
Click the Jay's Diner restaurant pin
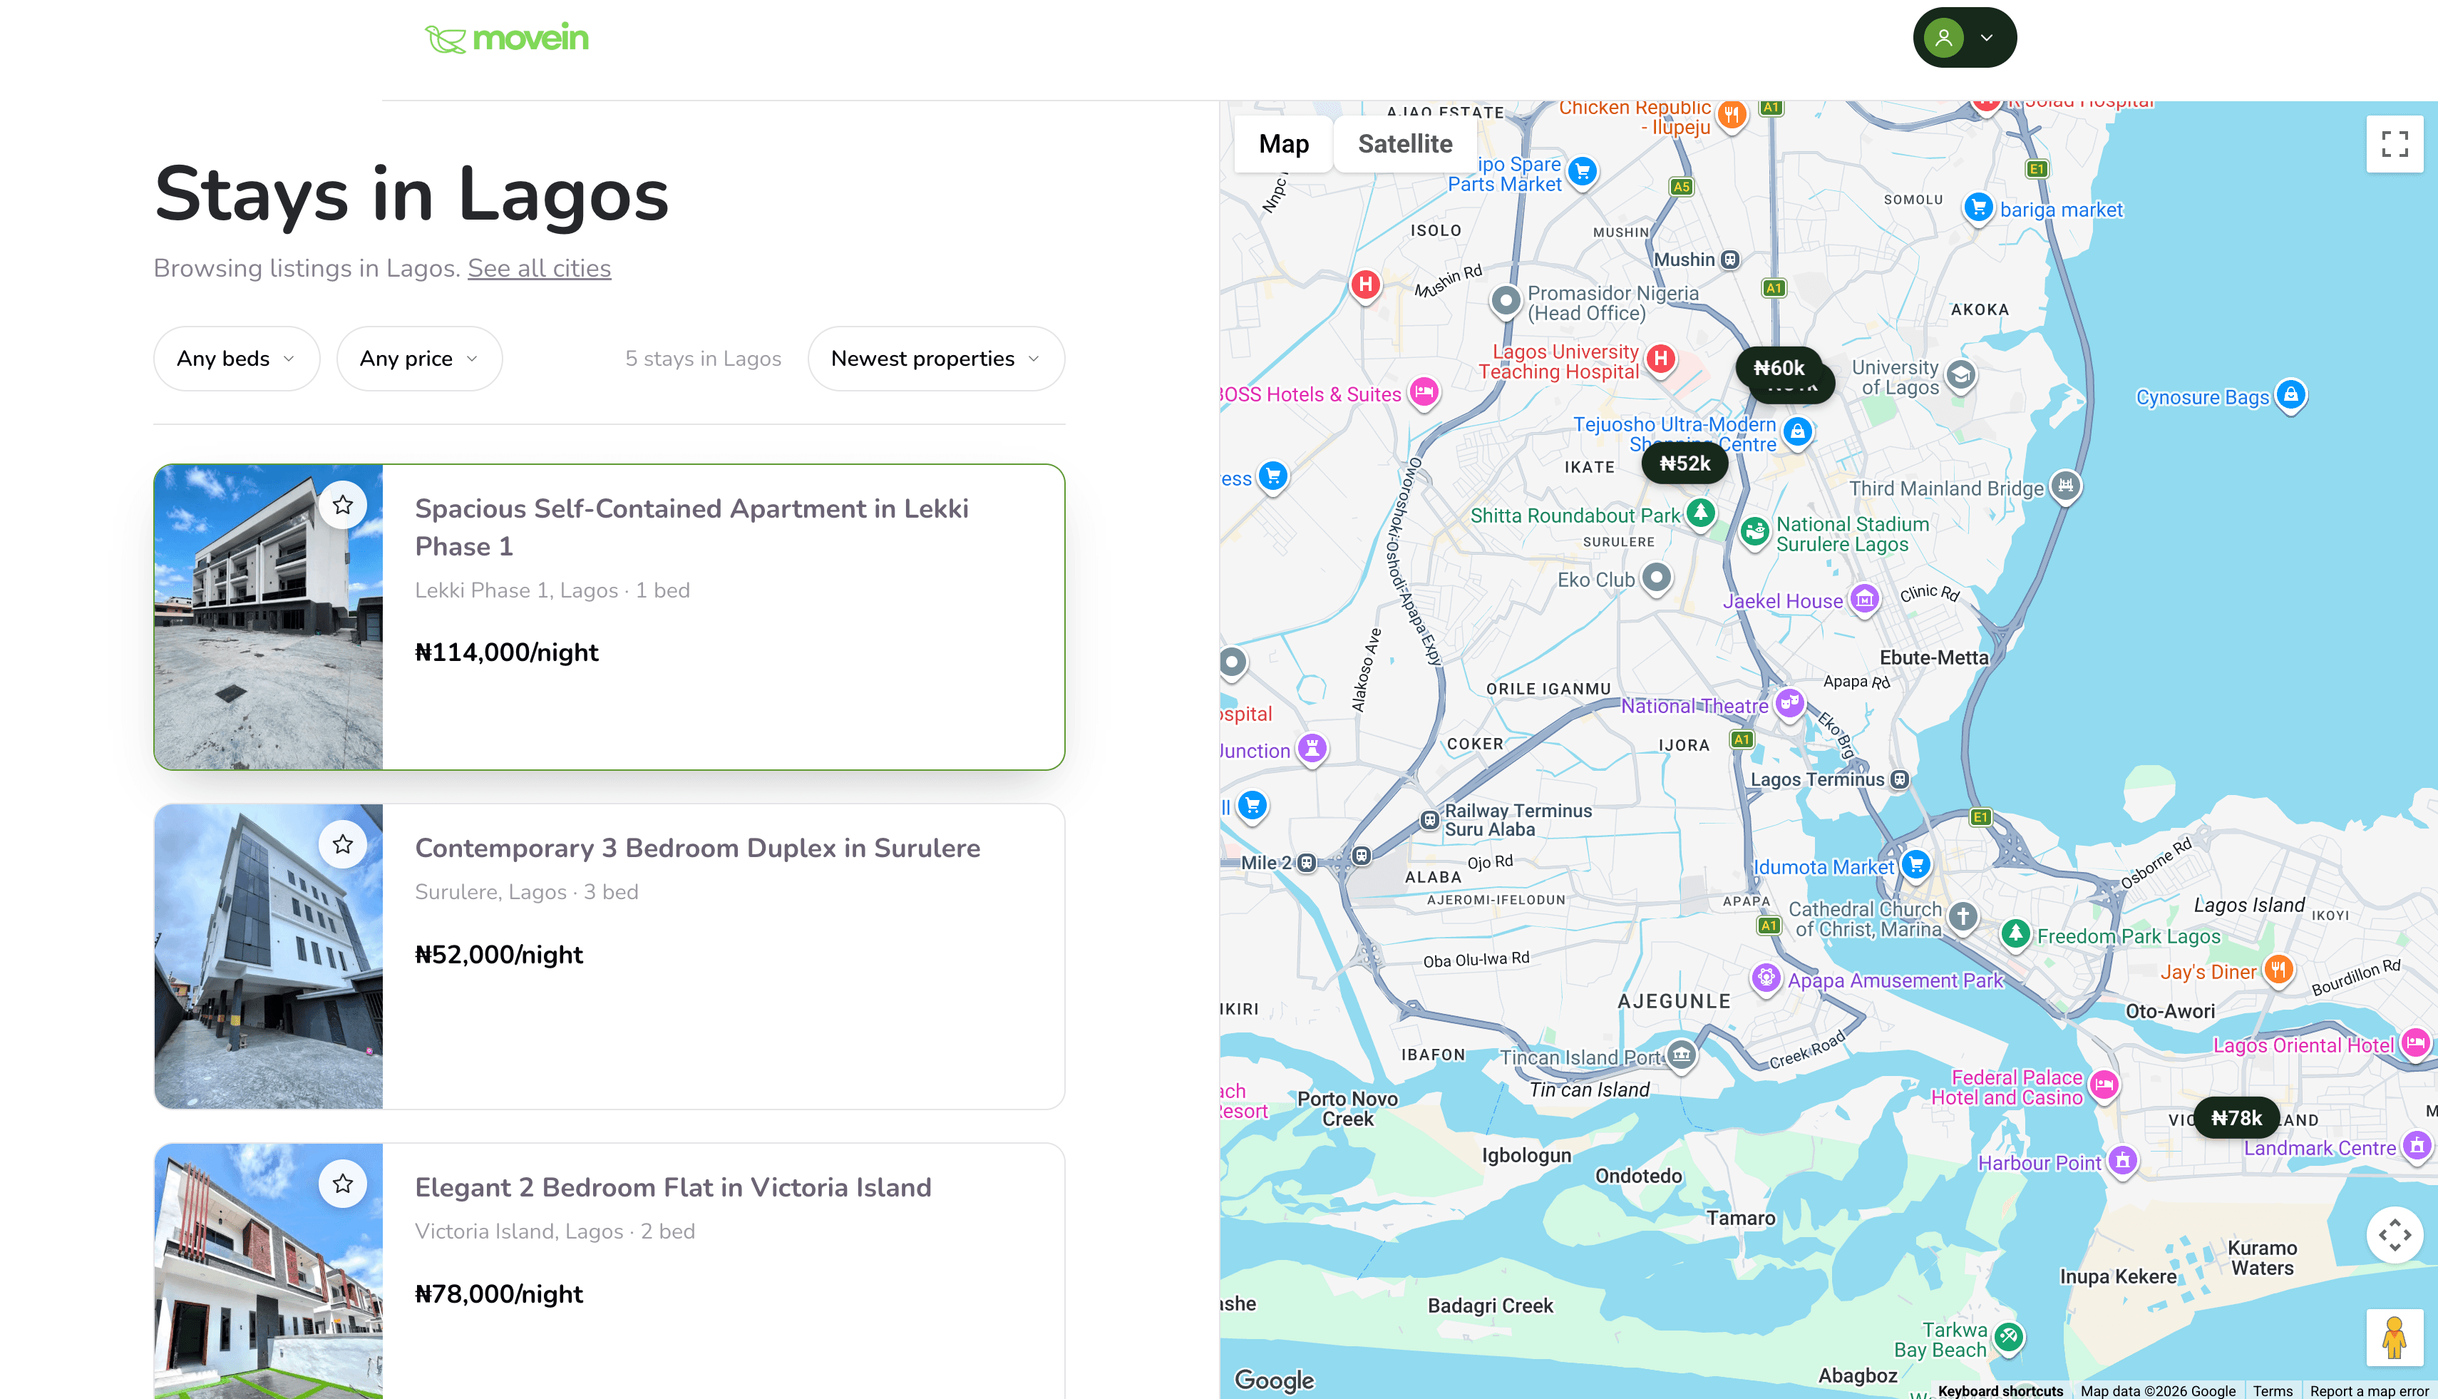coord(2278,970)
